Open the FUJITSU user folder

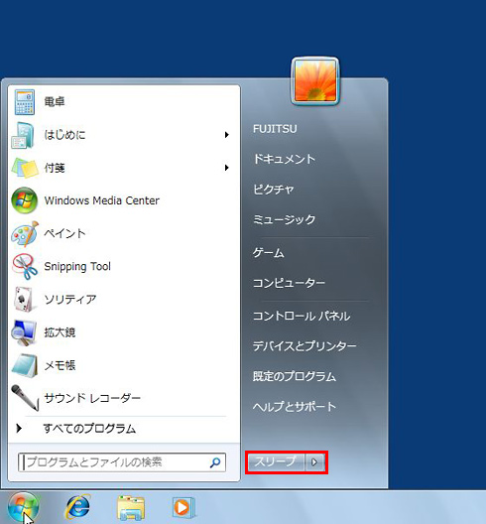click(275, 129)
